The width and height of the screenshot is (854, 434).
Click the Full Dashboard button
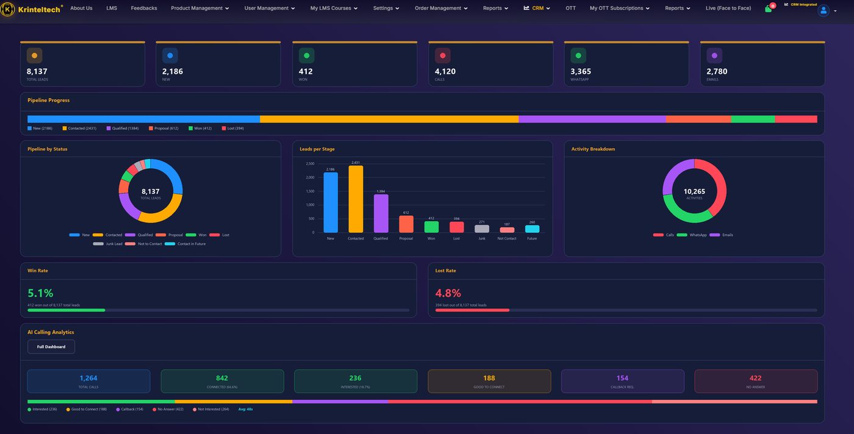point(51,347)
